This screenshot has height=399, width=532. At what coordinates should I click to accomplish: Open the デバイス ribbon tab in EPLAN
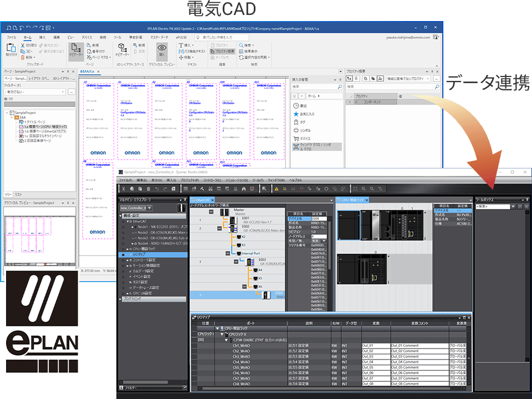point(86,37)
